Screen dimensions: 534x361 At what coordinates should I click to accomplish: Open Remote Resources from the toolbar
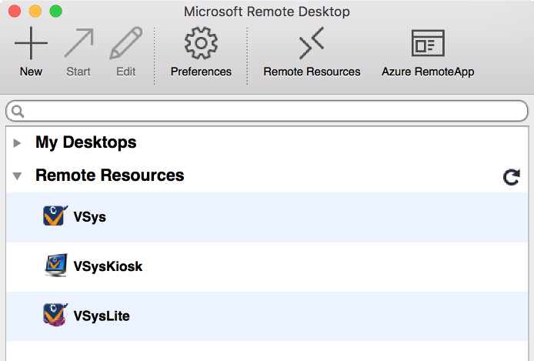coord(312,44)
